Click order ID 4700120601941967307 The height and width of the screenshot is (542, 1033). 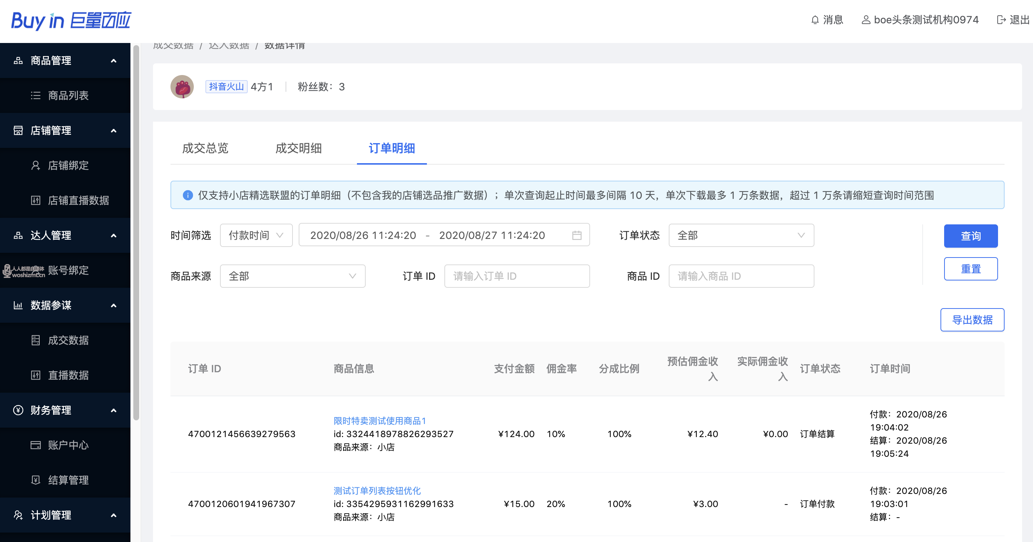coord(241,504)
